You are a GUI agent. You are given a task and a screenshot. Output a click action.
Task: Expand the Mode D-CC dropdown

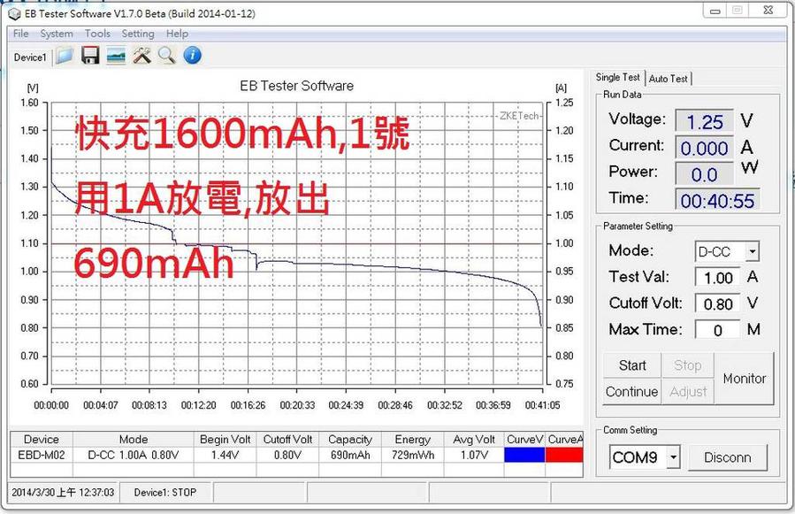pos(752,251)
